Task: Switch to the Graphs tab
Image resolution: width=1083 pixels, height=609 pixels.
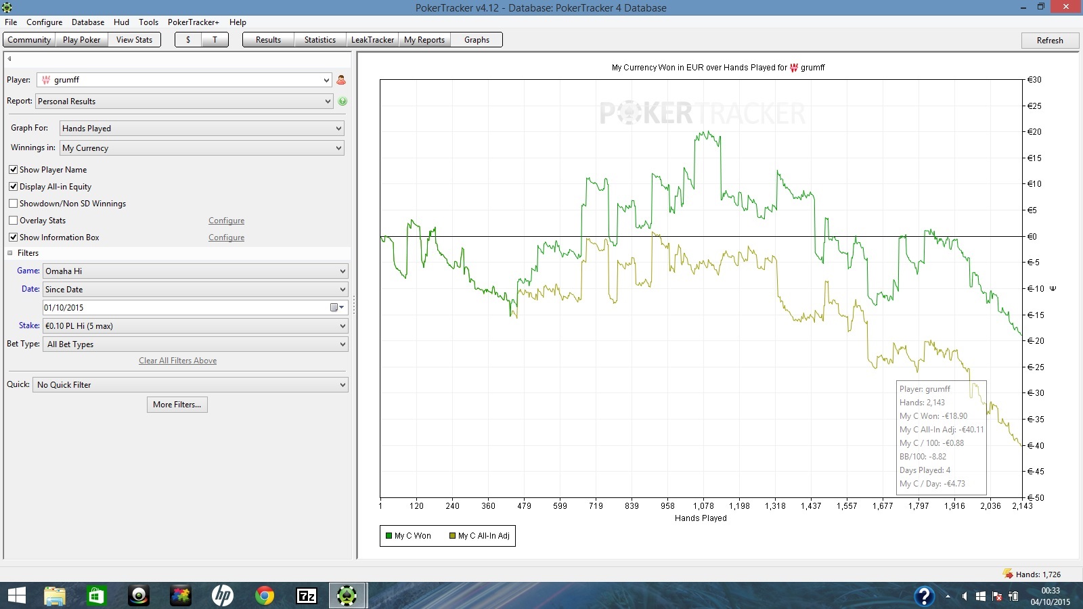Action: pos(477,40)
